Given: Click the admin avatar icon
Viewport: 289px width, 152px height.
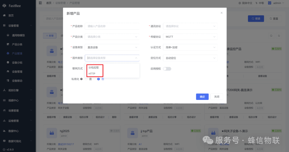Looking at the screenshot, I should pyautogui.click(x=269, y=3).
